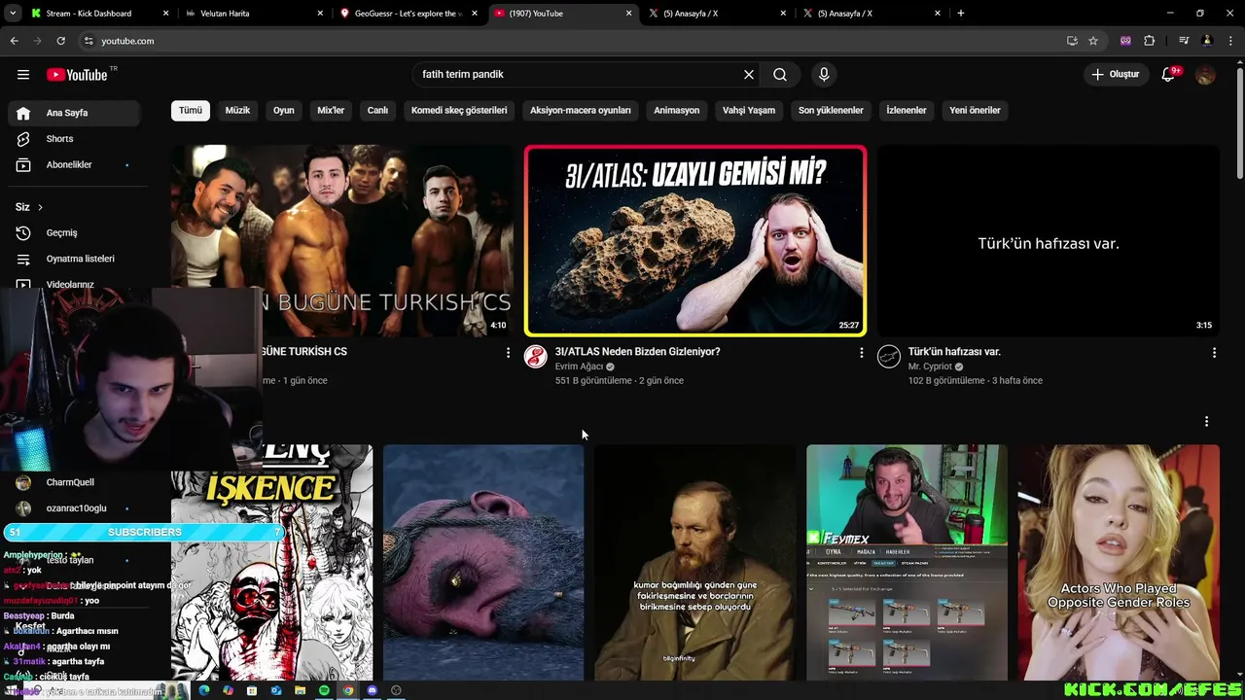The width and height of the screenshot is (1245, 700).
Task: Reload the page
Action: coord(60,41)
